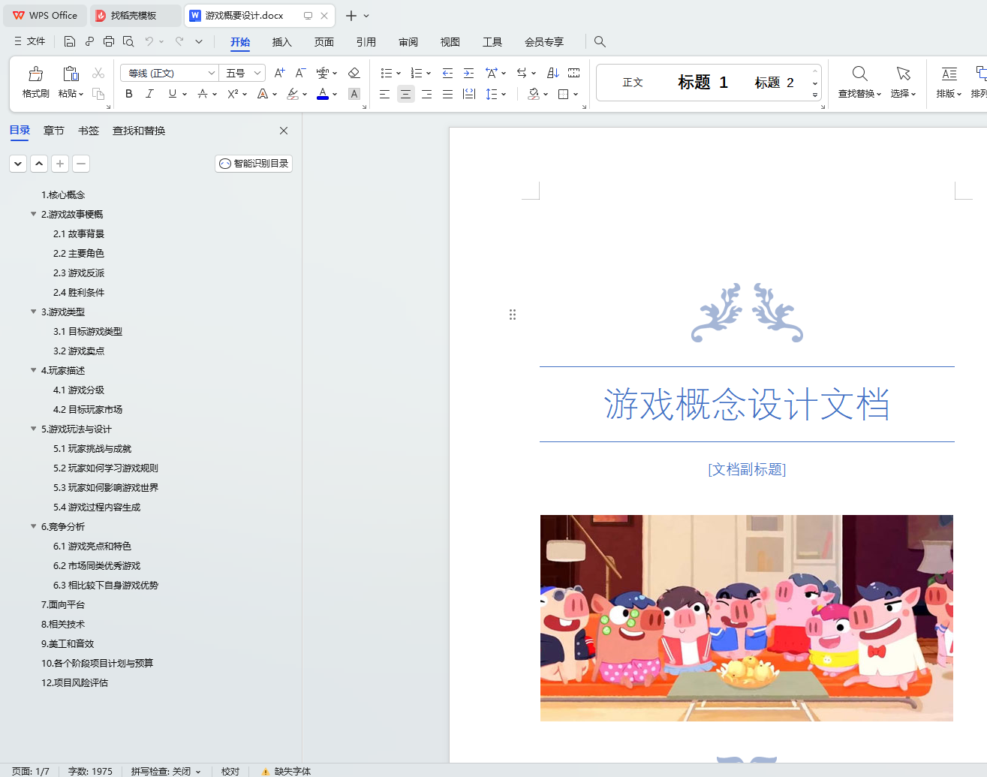The image size is (987, 777).
Task: Apply the 标题 1 style
Action: [x=703, y=83]
